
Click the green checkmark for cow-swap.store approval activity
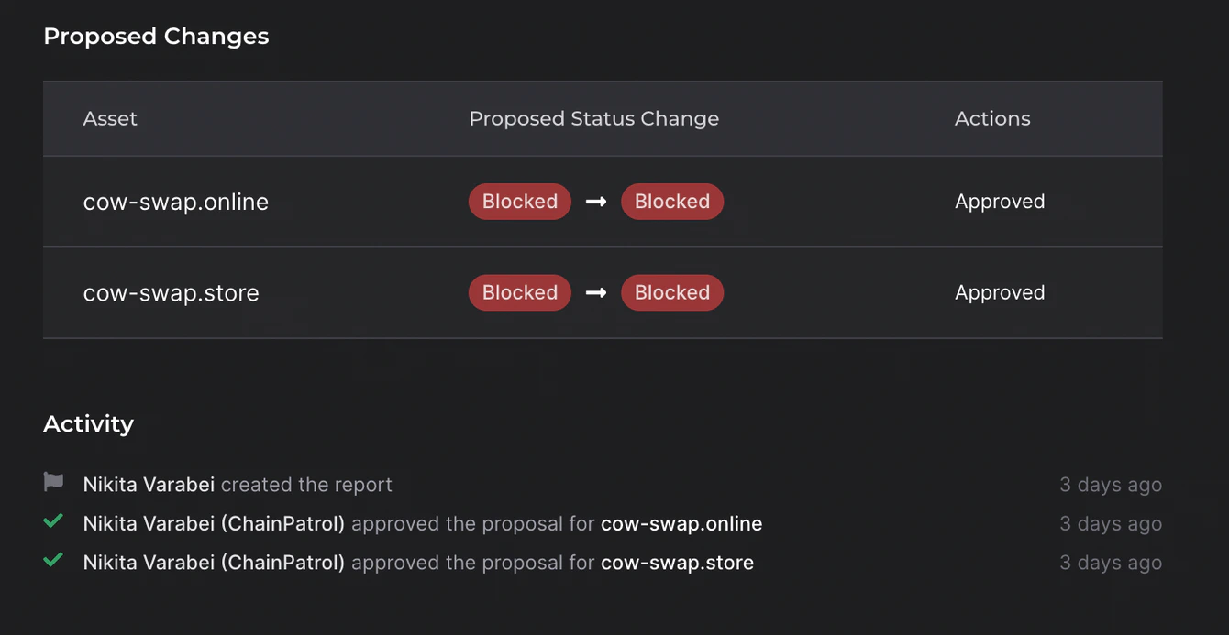53,560
